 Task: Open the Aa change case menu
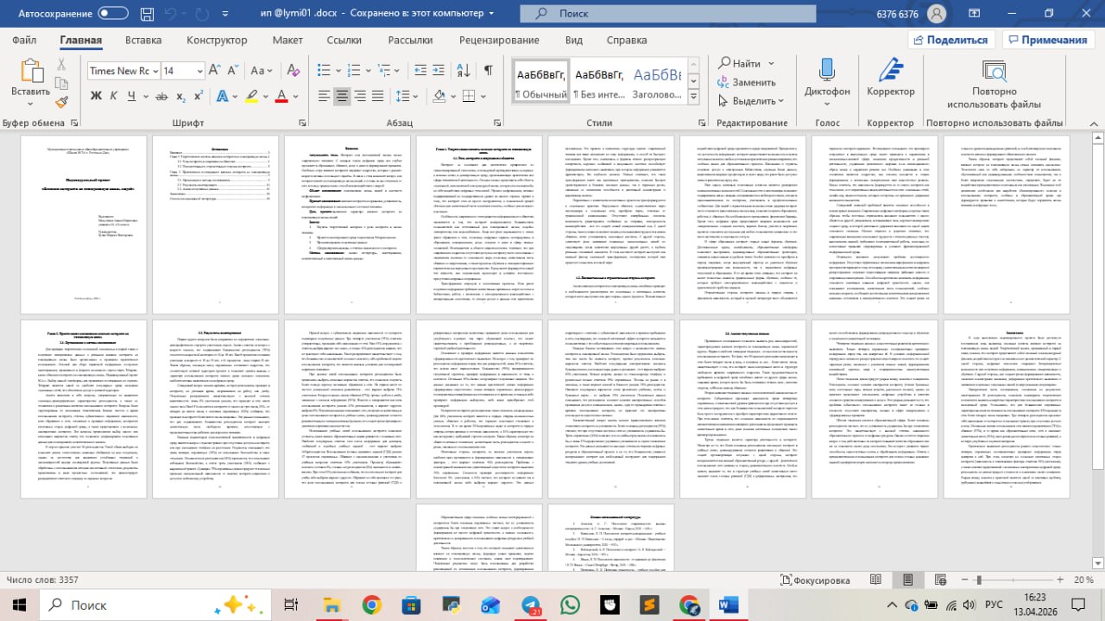tap(260, 71)
